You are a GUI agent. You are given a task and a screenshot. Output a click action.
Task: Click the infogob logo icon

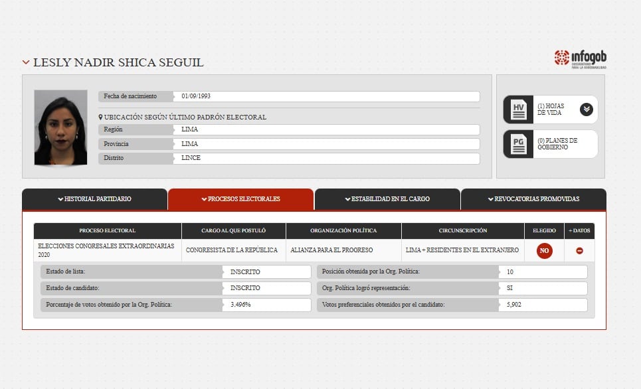pyautogui.click(x=561, y=58)
